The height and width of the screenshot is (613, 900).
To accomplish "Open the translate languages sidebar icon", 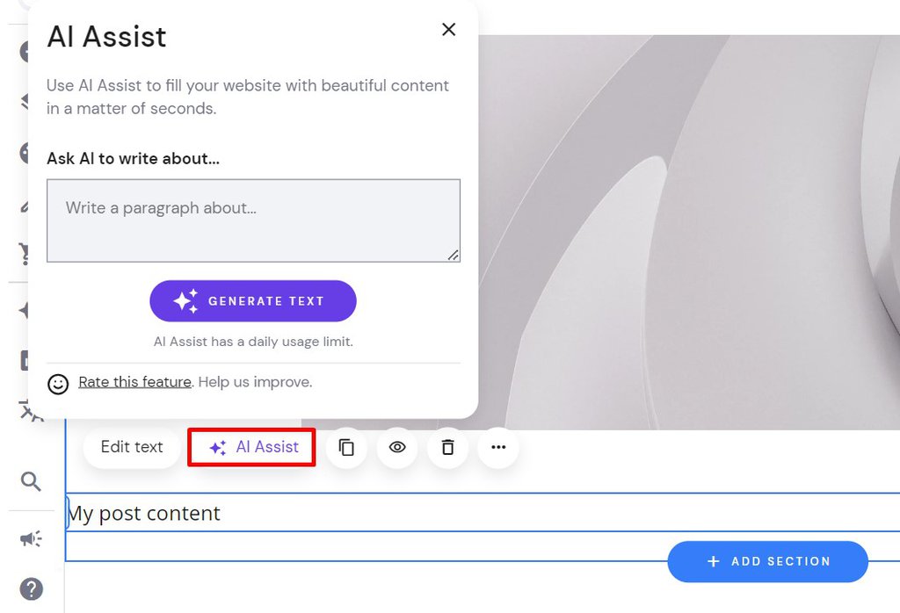I will click(29, 411).
